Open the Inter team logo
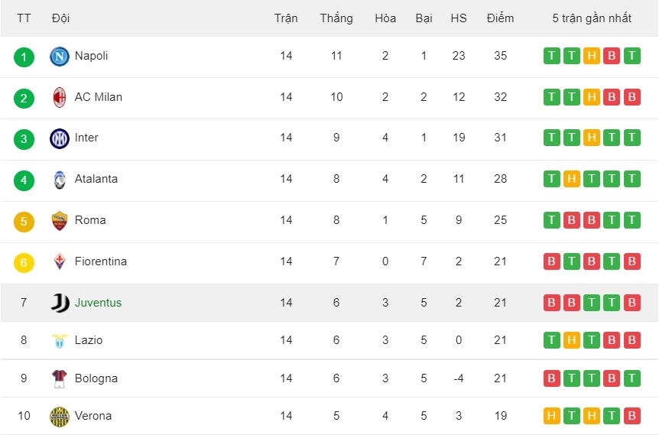This screenshot has height=435, width=659. click(x=60, y=138)
